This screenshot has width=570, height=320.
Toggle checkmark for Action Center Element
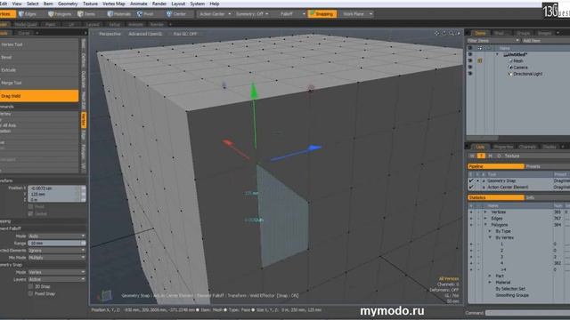(471, 188)
